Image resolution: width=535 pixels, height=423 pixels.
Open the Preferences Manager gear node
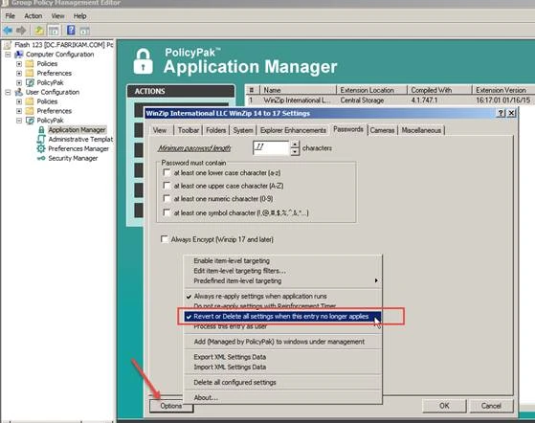tap(41, 148)
